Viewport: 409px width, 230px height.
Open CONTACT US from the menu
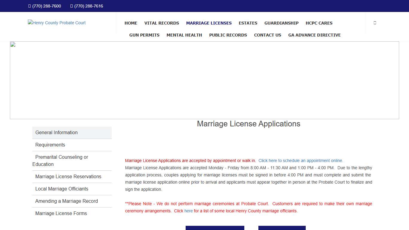coord(267,35)
